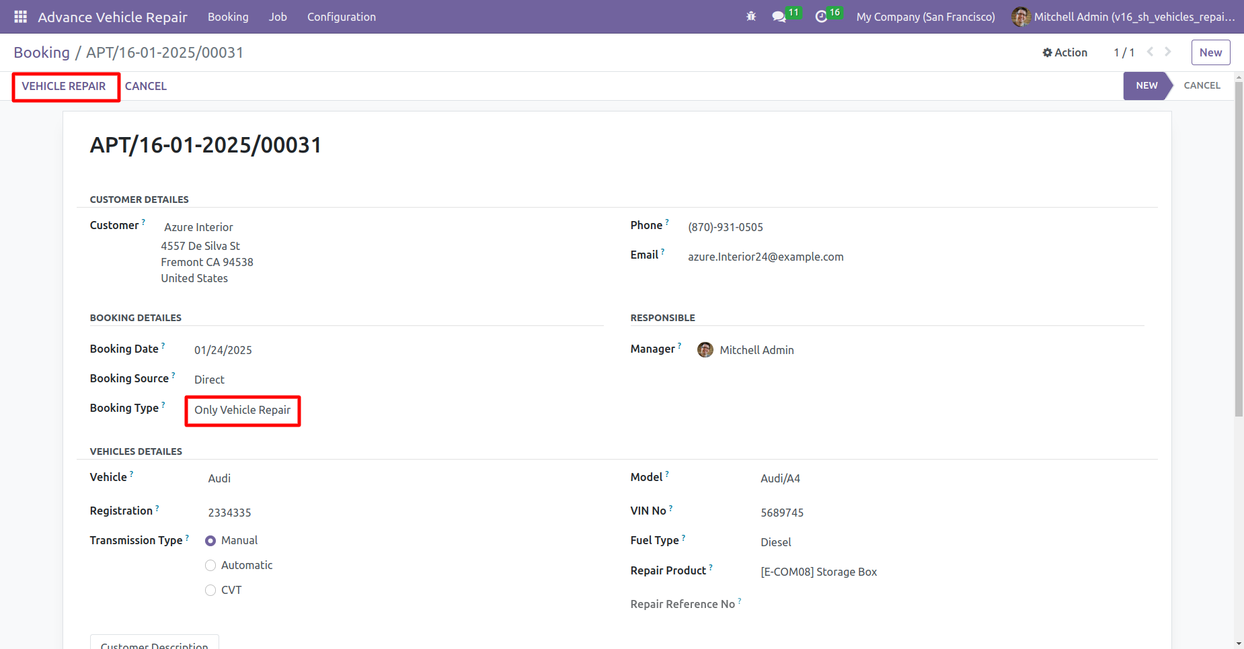Click the Email field help question mark

coord(662,251)
